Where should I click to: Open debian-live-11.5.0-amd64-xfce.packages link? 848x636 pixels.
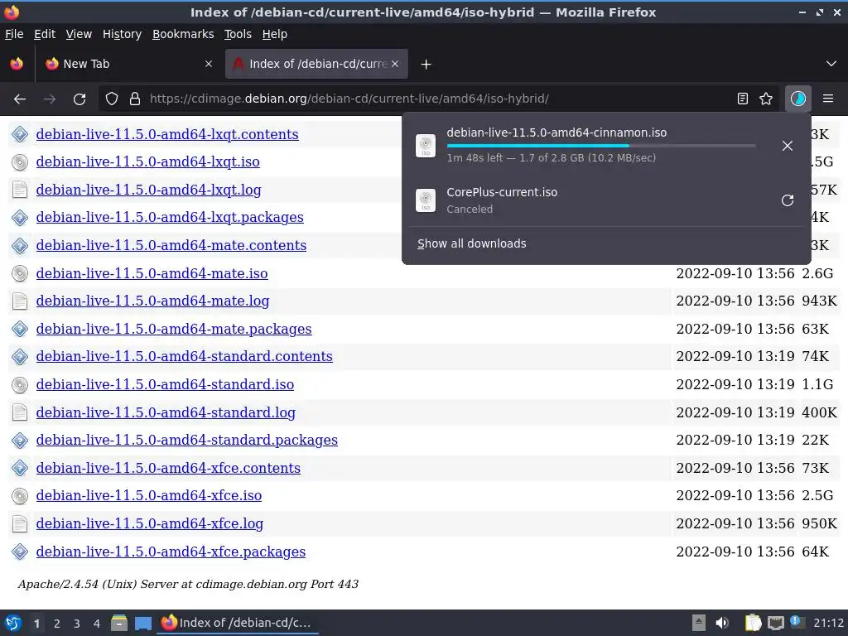pos(171,552)
